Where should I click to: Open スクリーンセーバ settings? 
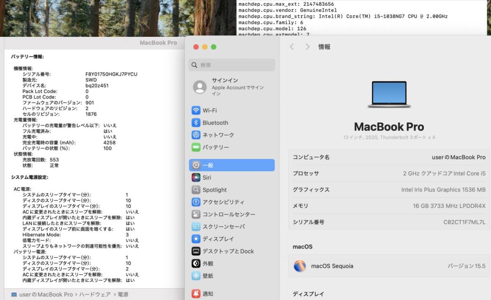(x=223, y=226)
